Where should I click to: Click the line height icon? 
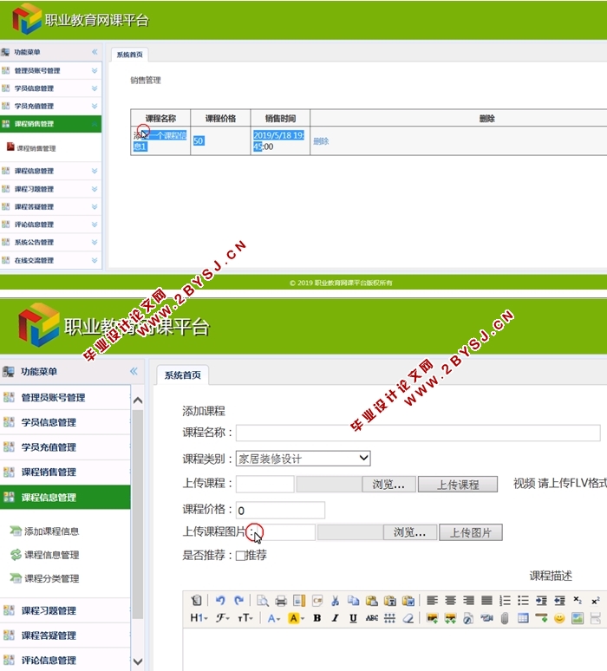point(389,618)
